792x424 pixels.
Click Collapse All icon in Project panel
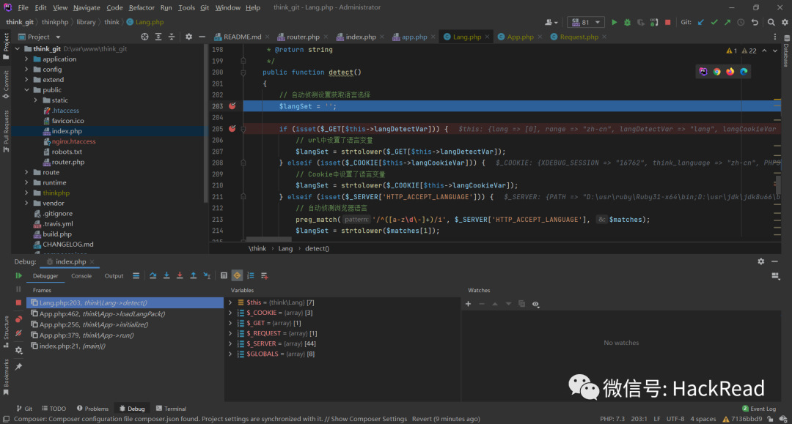coord(171,37)
